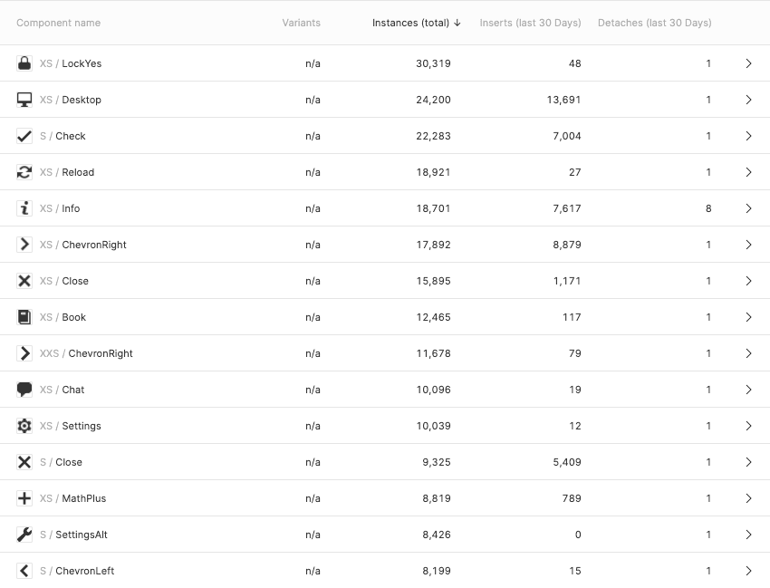Click the XS / Info icon
This screenshot has width=770, height=588.
[x=24, y=208]
